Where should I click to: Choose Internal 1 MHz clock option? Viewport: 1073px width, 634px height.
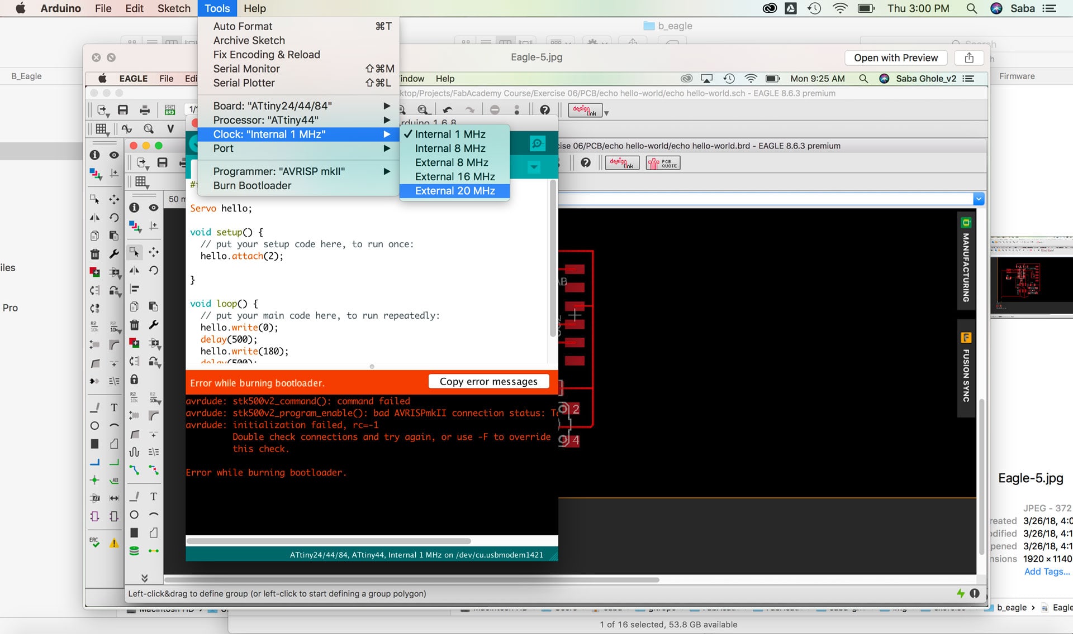point(454,134)
